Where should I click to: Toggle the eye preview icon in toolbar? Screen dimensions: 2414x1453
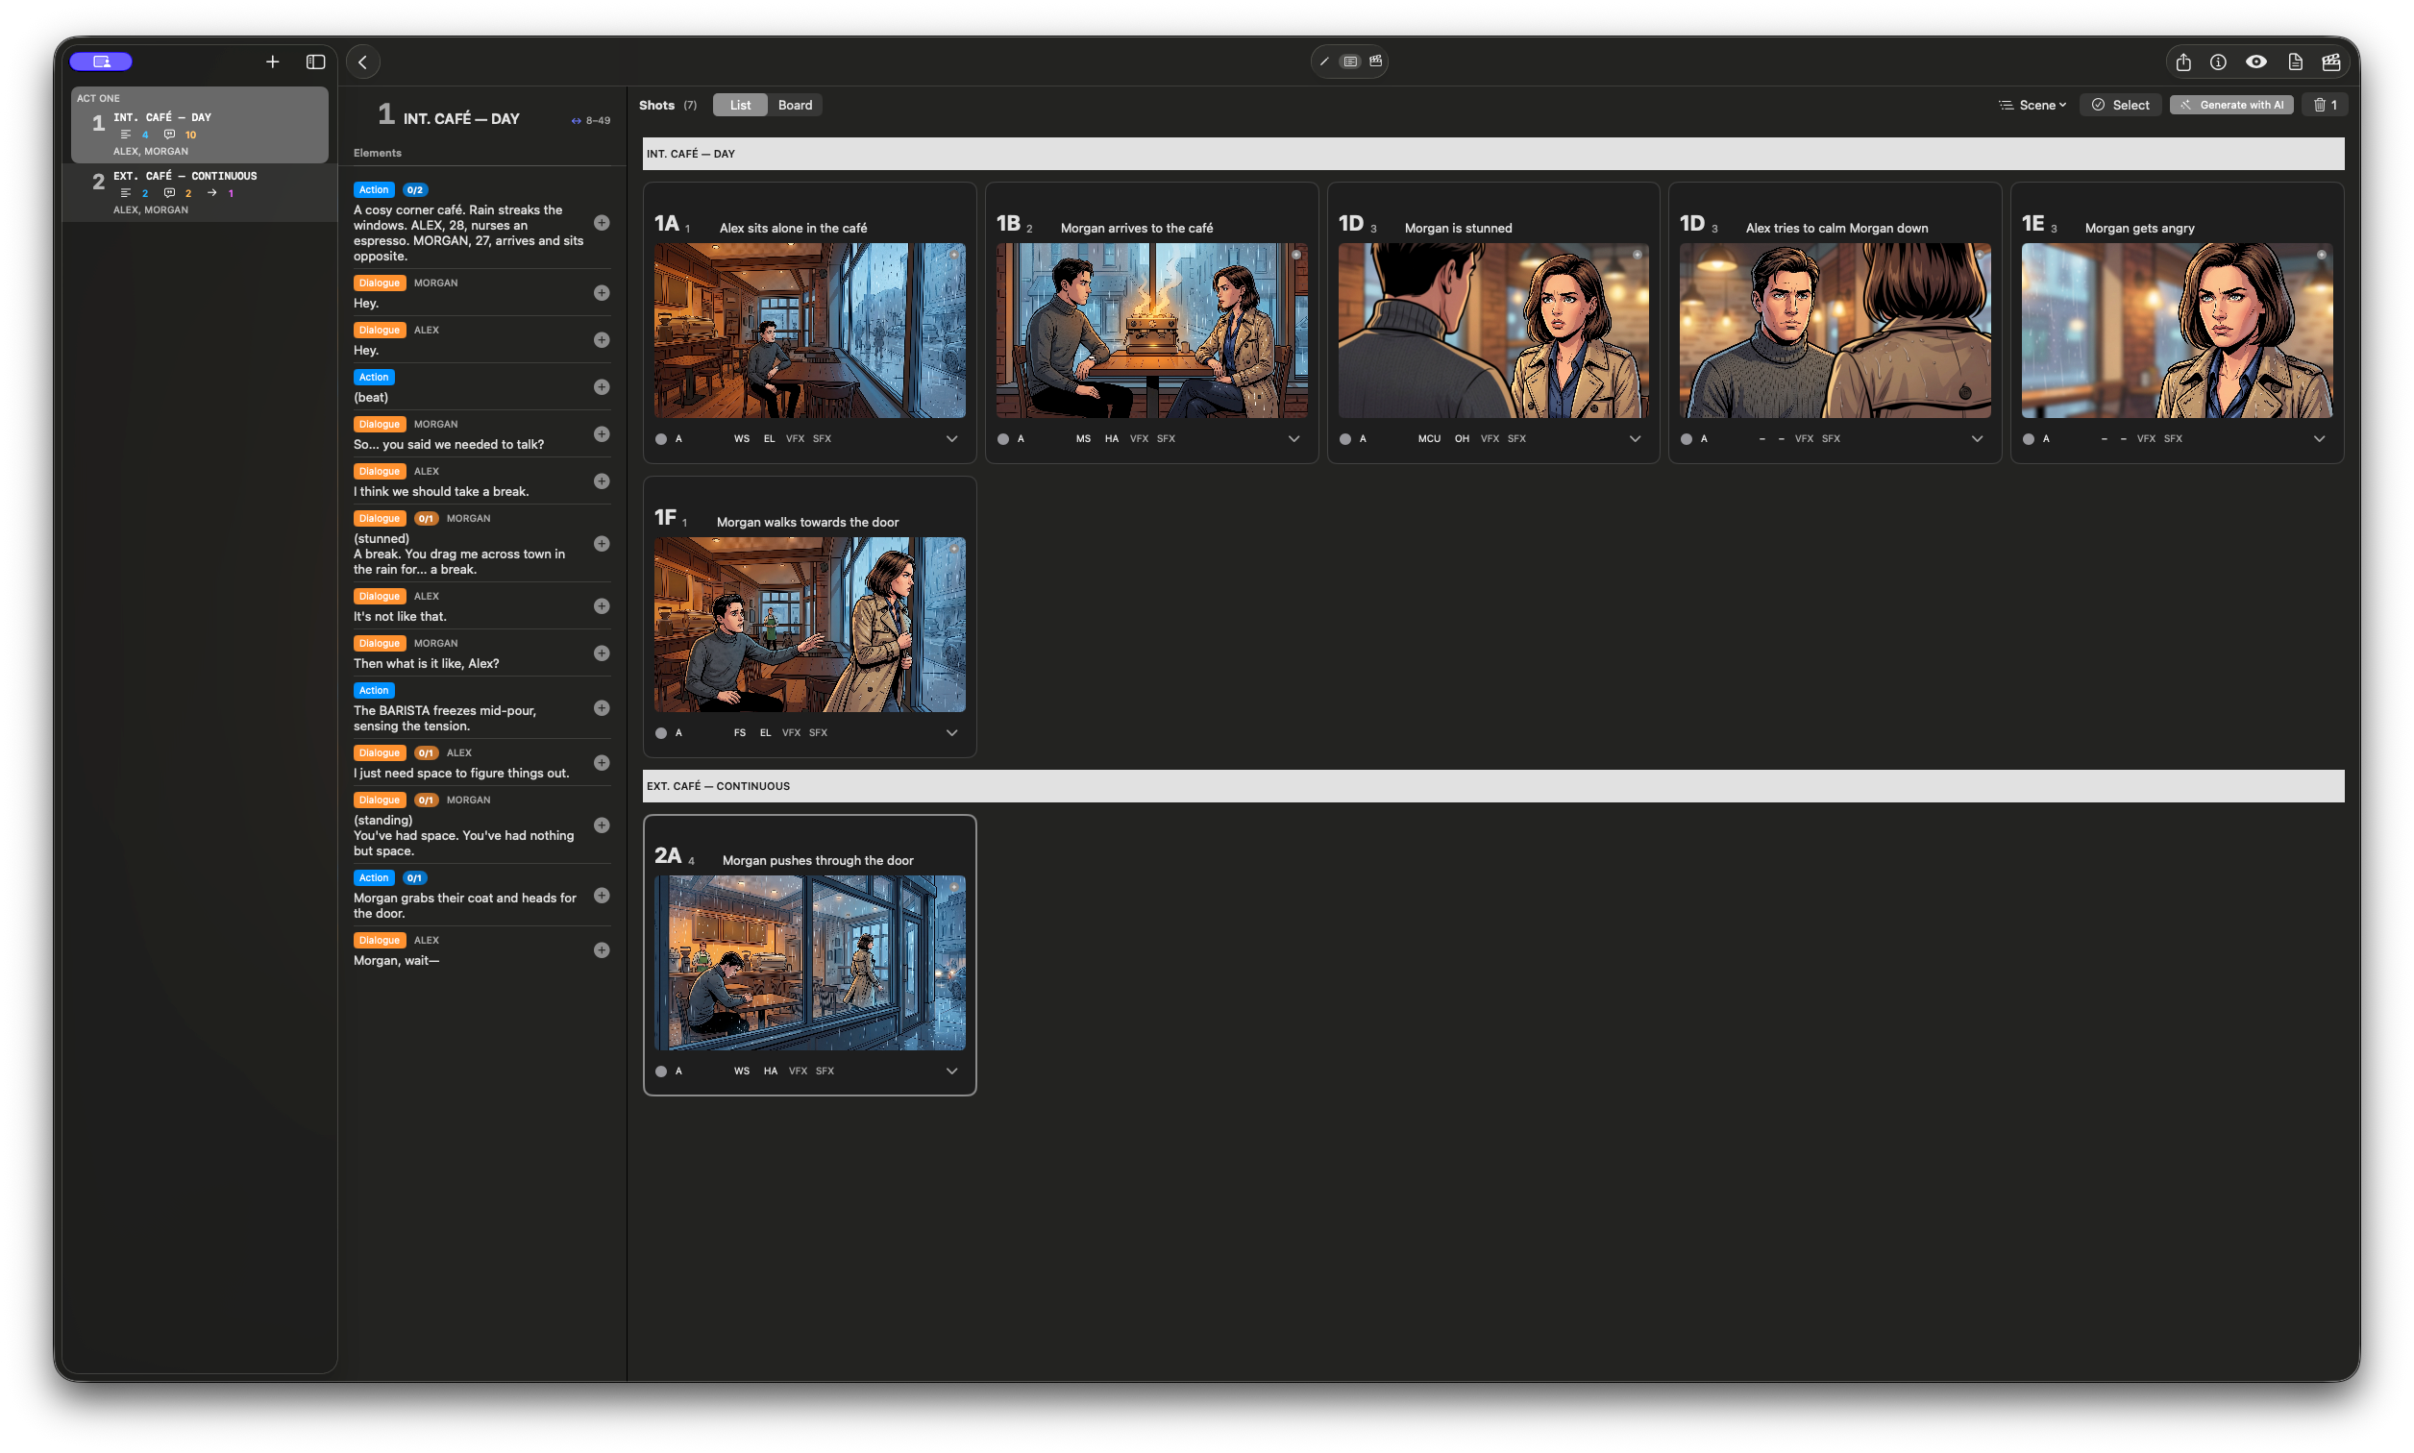[x=2256, y=62]
